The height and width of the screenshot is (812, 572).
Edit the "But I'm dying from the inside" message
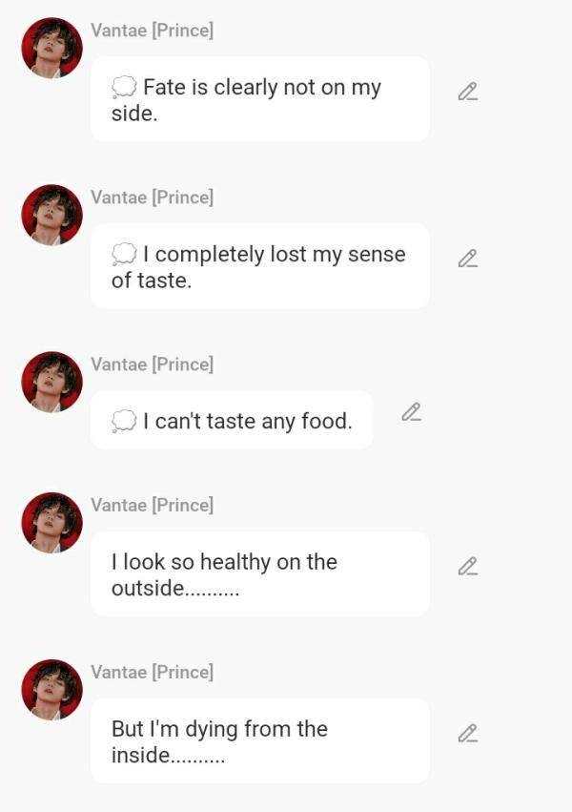point(467,734)
